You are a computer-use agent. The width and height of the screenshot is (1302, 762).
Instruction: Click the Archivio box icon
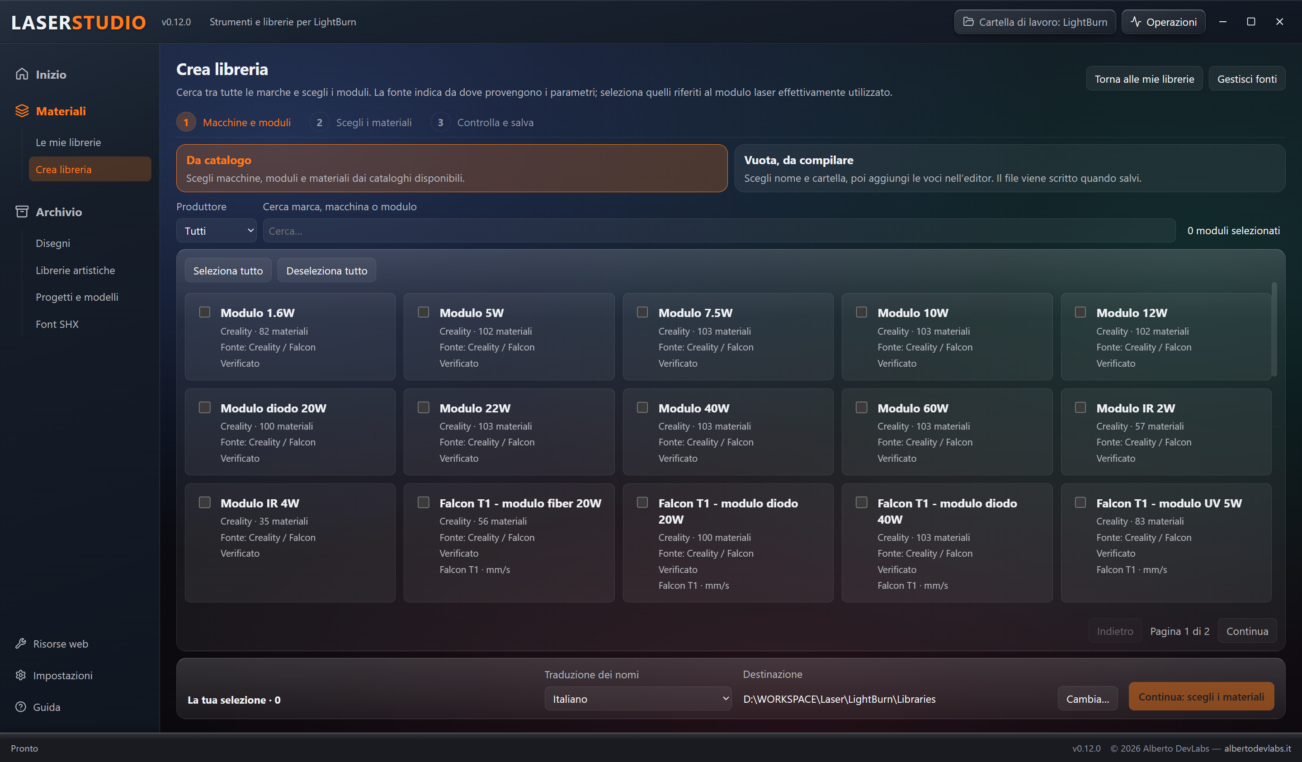coord(22,212)
